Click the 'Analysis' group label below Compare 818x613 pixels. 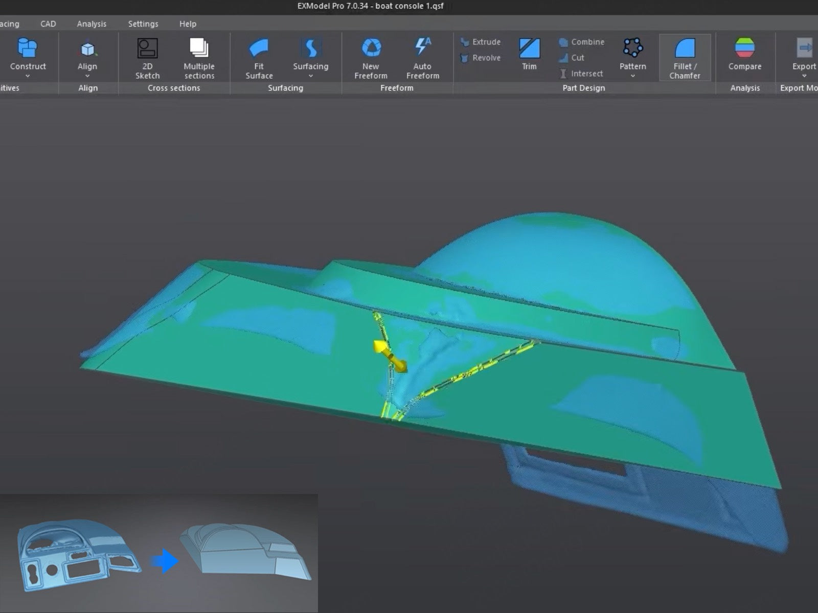(745, 88)
